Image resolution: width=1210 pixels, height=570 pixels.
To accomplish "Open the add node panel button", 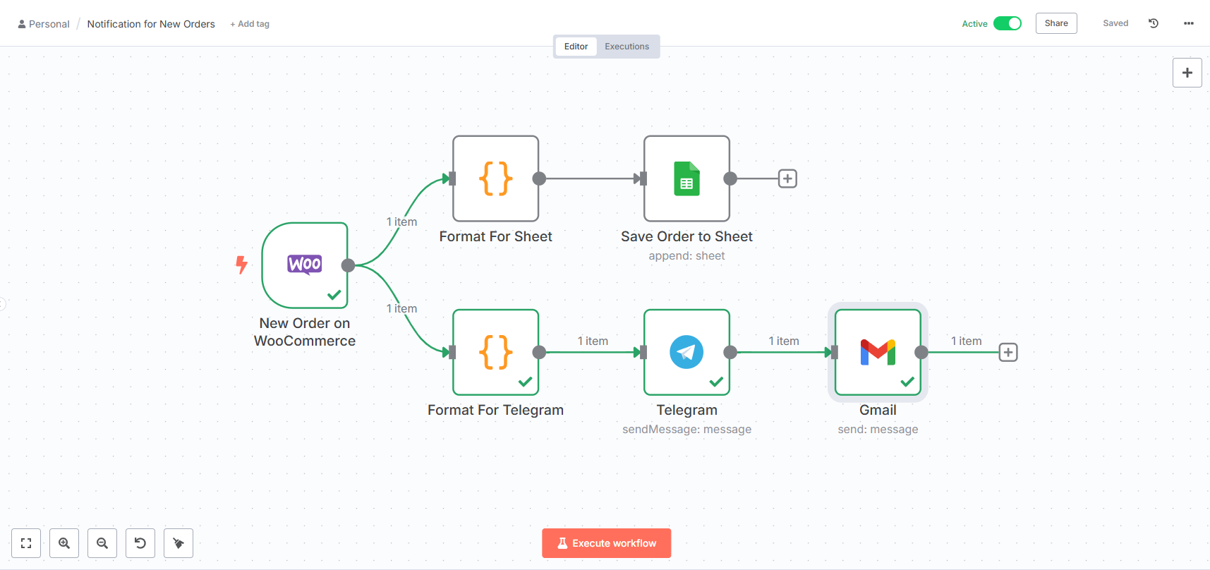I will (1187, 73).
